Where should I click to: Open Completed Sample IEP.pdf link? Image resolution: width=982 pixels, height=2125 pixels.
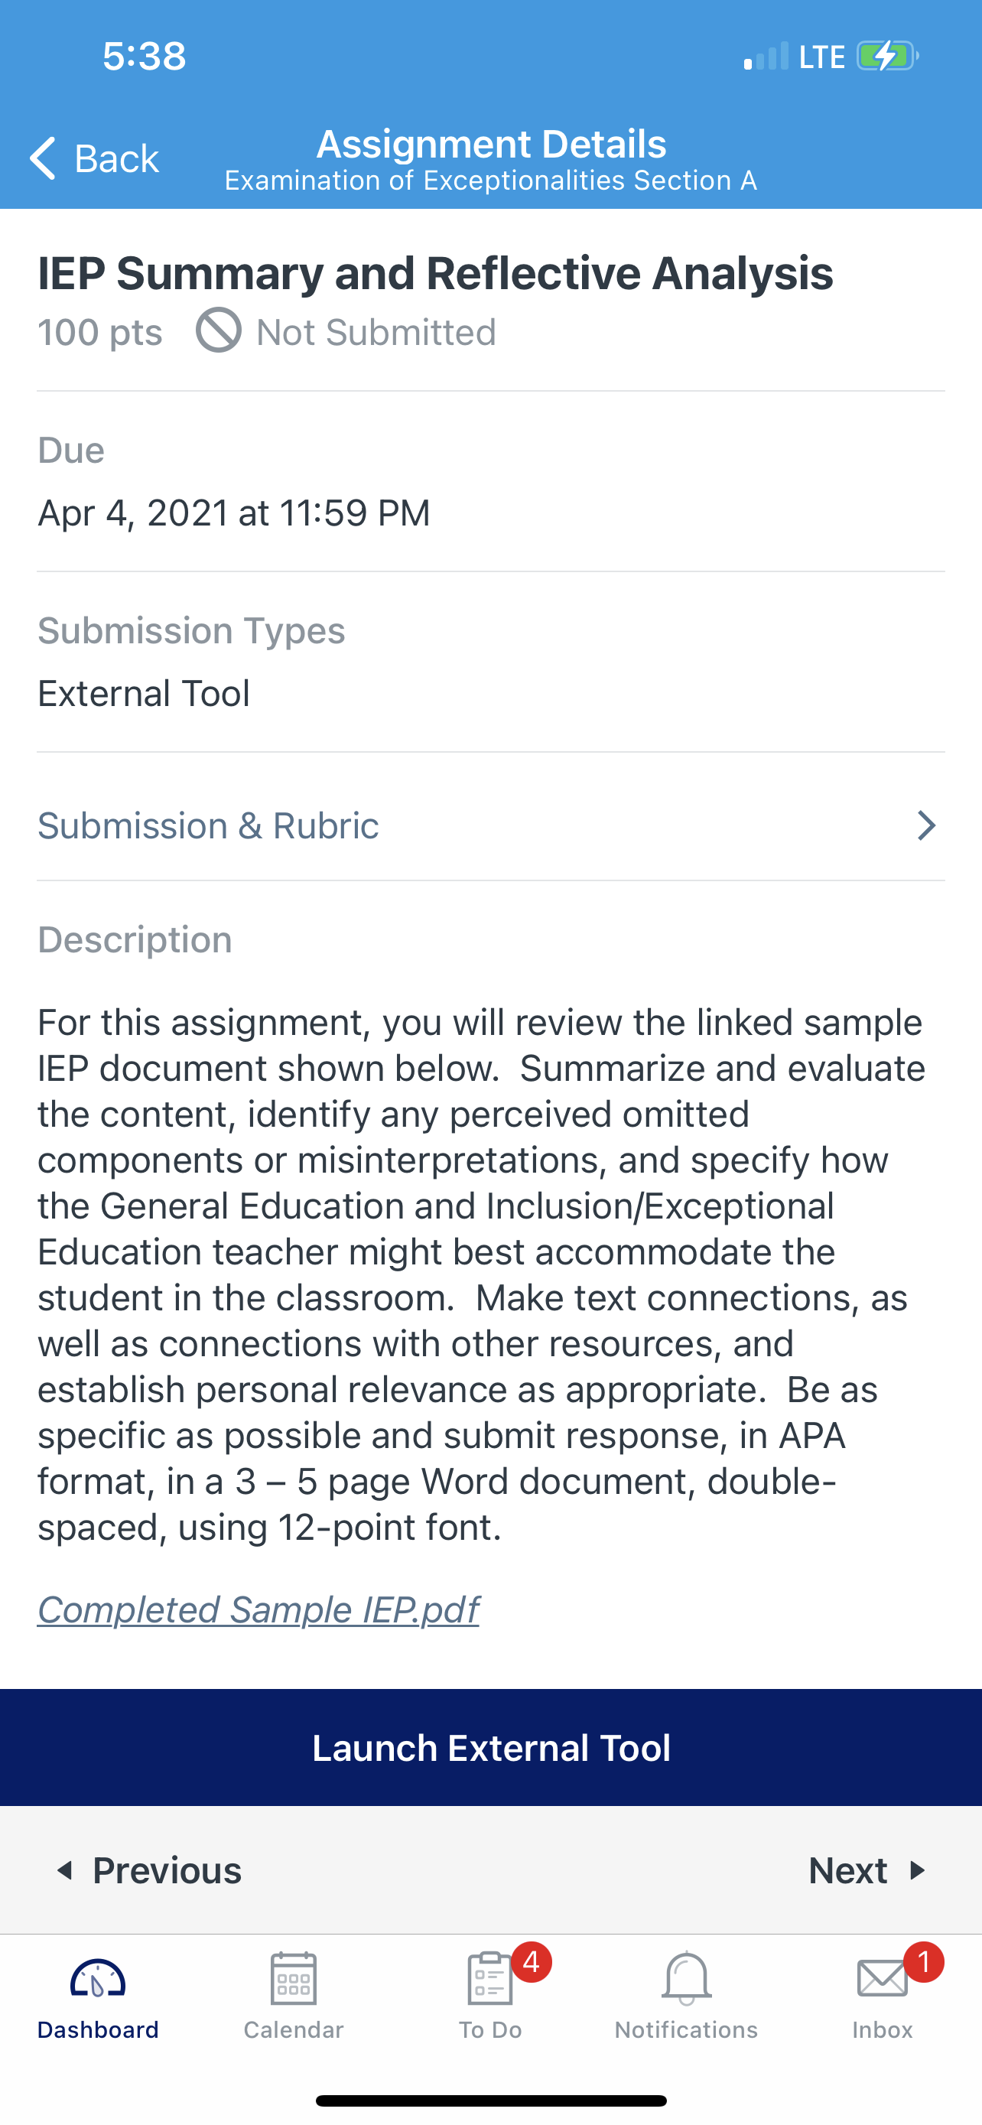258,1609
